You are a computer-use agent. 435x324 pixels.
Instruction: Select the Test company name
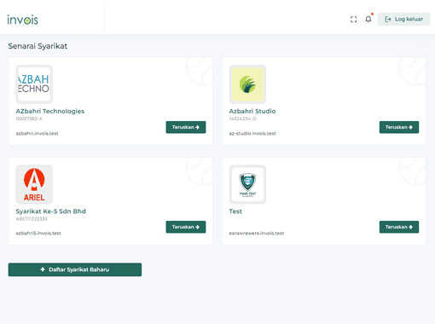pyautogui.click(x=235, y=211)
